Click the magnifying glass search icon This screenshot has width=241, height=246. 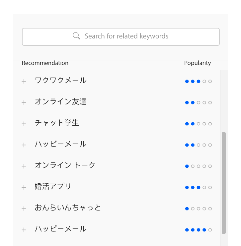[x=76, y=36]
